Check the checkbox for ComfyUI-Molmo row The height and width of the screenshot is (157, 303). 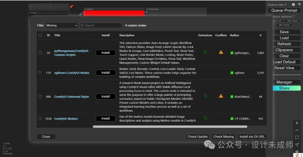click(x=40, y=118)
